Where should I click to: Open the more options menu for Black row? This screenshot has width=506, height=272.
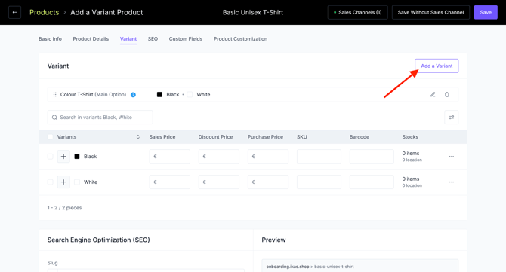pyautogui.click(x=452, y=157)
